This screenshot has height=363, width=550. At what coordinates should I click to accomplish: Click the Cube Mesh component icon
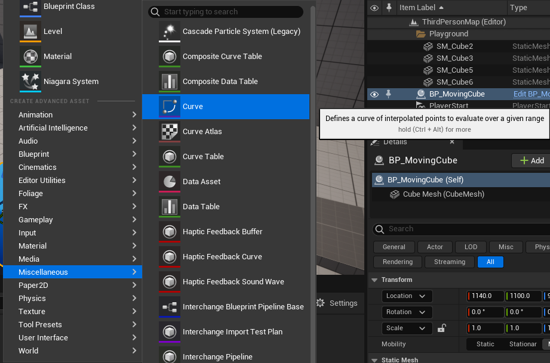[x=395, y=194]
